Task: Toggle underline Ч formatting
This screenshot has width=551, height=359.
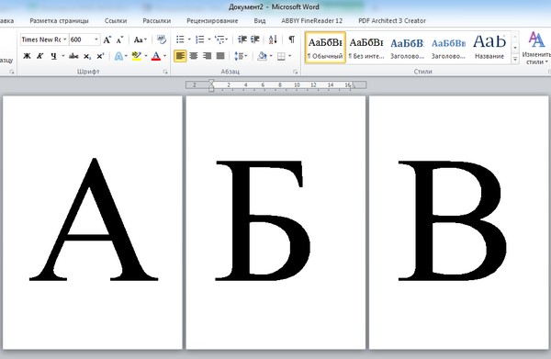Action: [53, 56]
